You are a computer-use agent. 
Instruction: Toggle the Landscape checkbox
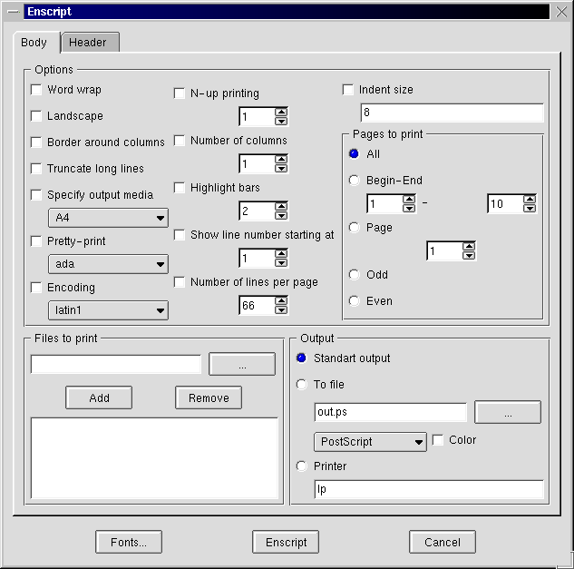[36, 116]
